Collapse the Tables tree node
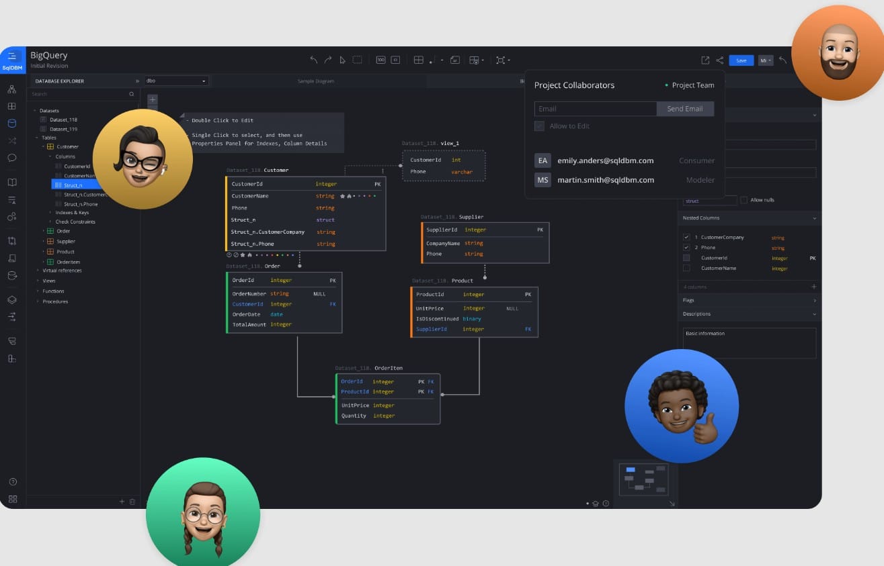 [38, 138]
